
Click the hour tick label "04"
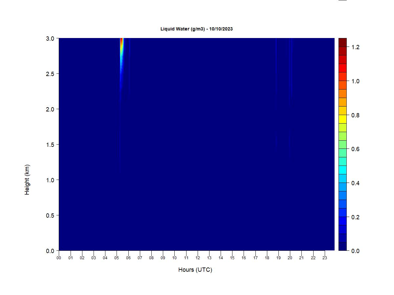pos(105,258)
